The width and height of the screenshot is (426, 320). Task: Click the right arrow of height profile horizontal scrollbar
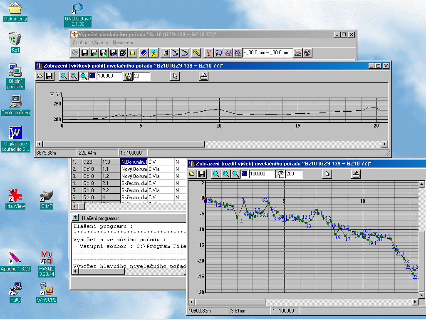pos(385,144)
